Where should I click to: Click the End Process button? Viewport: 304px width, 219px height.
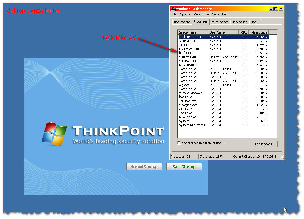coord(263,144)
